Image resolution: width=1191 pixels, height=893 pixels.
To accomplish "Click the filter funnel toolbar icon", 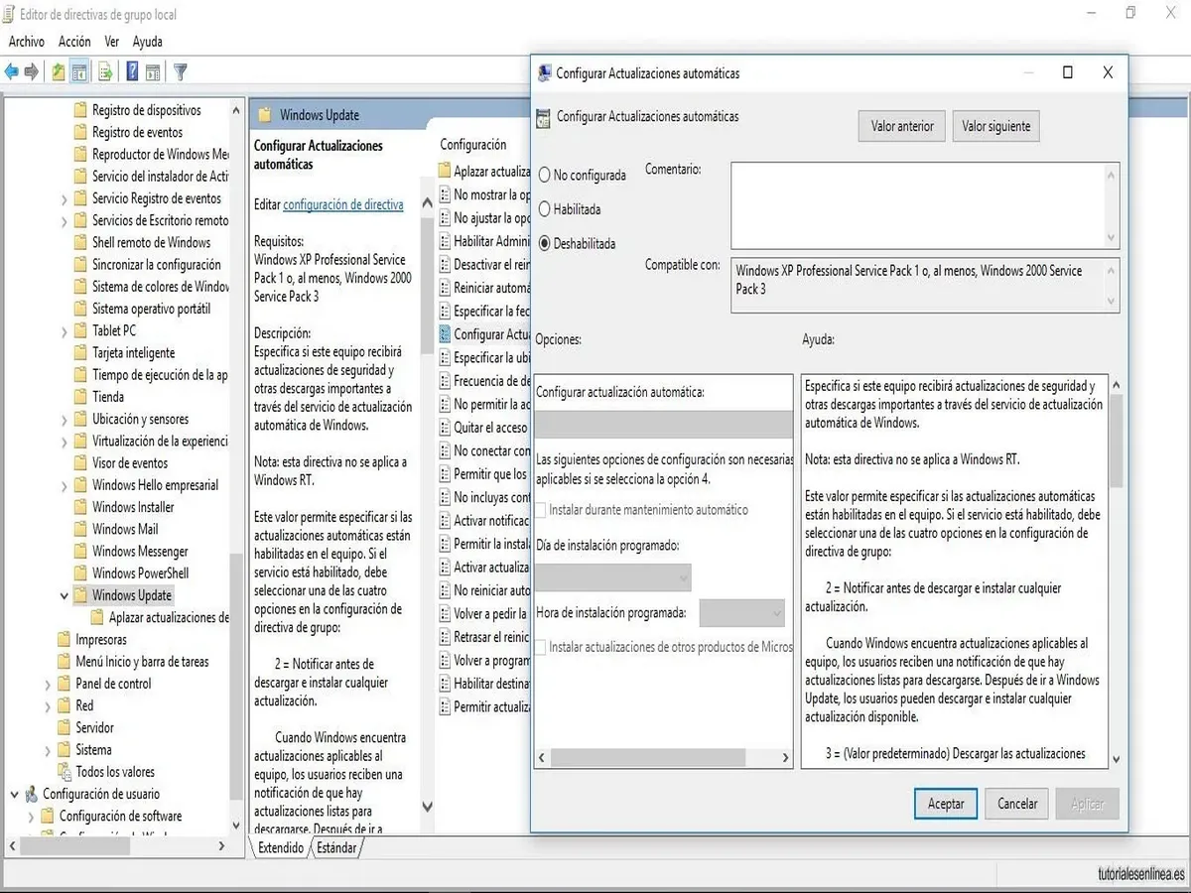I will 181,71.
